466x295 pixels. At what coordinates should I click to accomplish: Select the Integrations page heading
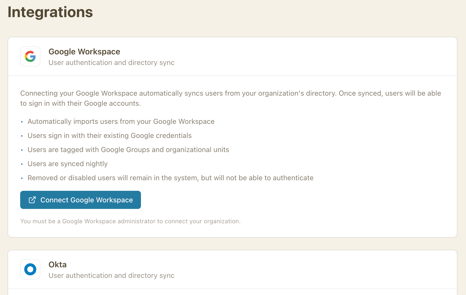[50, 12]
